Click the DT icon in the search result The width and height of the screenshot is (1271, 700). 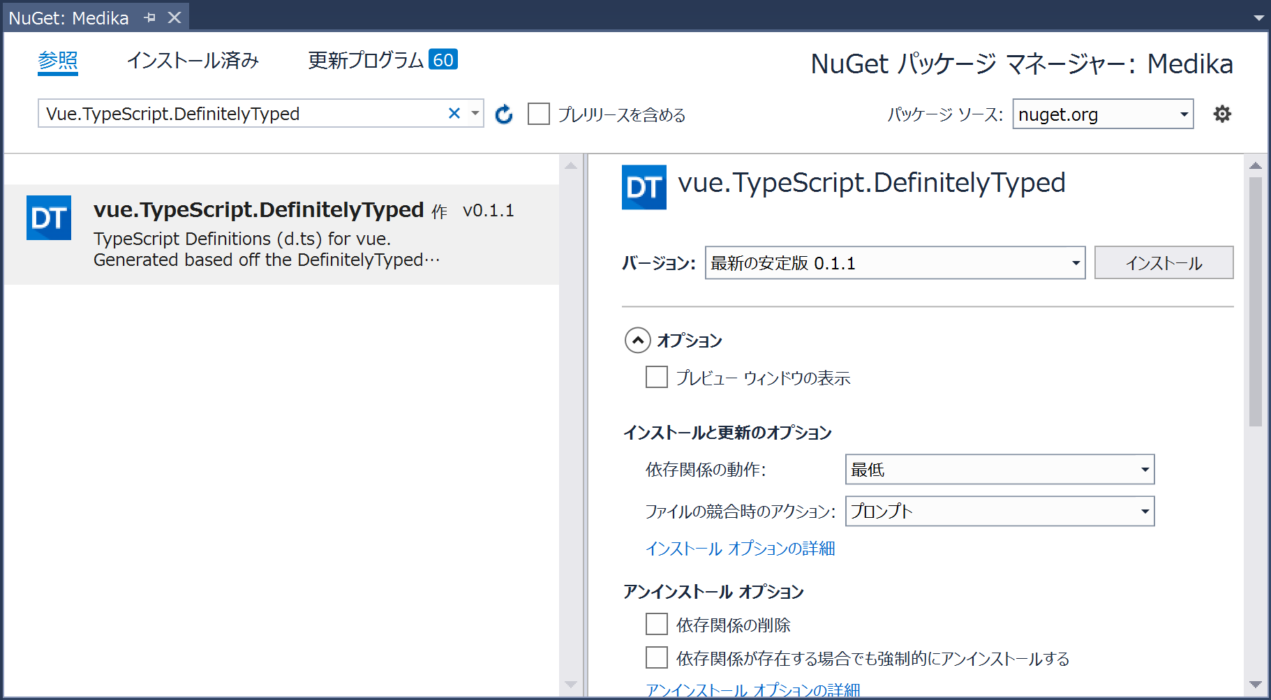click(x=49, y=218)
